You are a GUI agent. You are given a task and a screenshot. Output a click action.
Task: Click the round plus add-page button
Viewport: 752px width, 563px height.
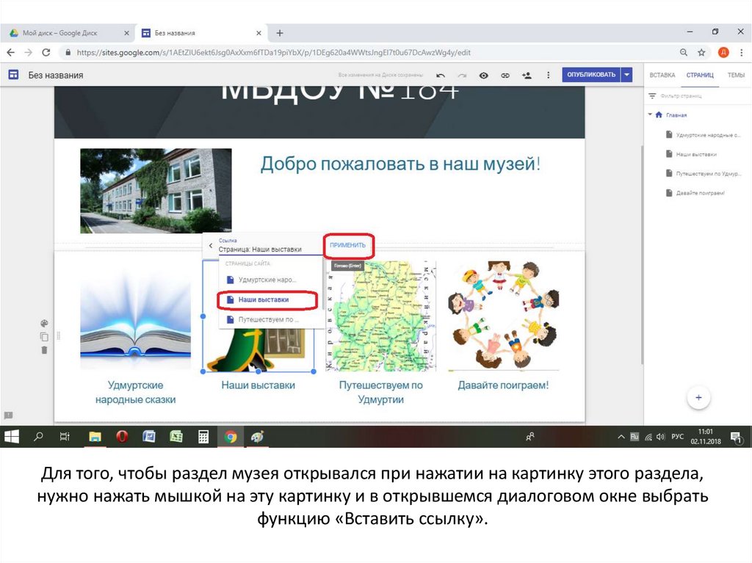point(698,398)
